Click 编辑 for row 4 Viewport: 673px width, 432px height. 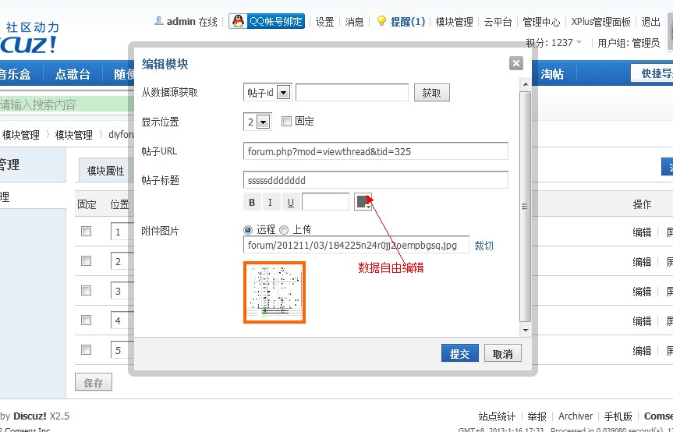click(642, 321)
